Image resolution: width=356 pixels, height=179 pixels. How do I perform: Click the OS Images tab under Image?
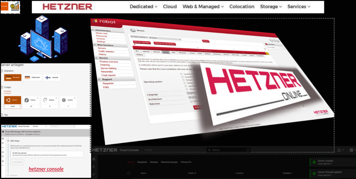coord(8,91)
